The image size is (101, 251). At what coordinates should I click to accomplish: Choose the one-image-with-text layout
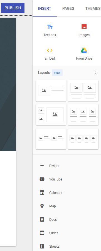(51, 91)
